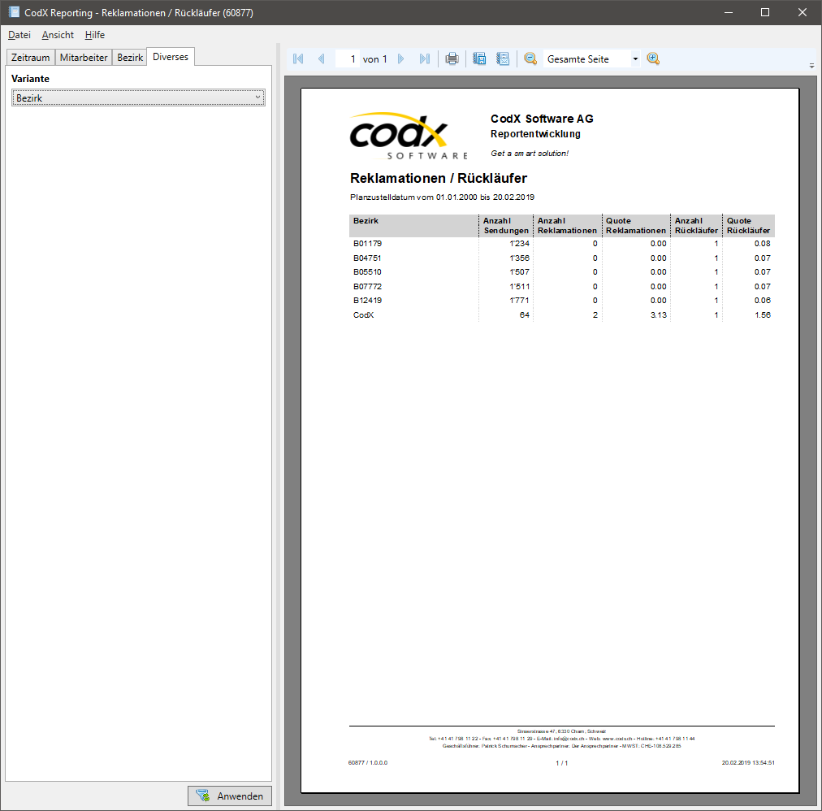Go to the next page

(x=401, y=59)
